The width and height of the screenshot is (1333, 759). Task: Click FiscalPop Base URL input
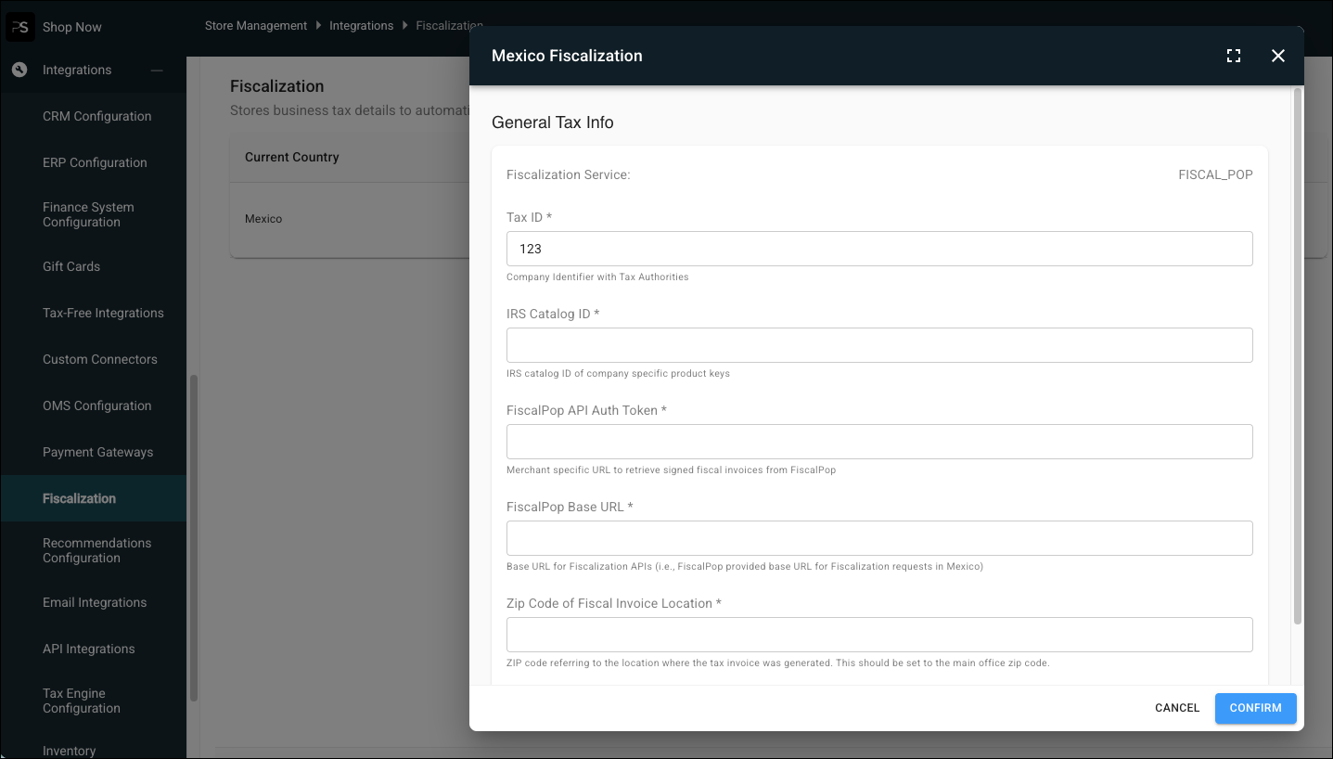(x=879, y=538)
